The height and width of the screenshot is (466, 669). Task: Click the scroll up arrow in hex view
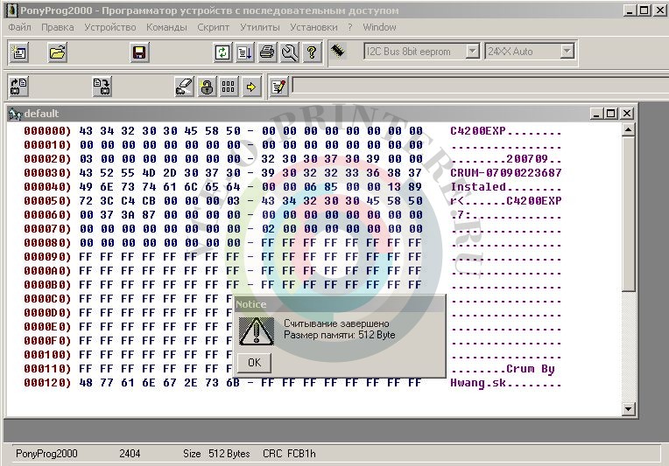(x=628, y=129)
